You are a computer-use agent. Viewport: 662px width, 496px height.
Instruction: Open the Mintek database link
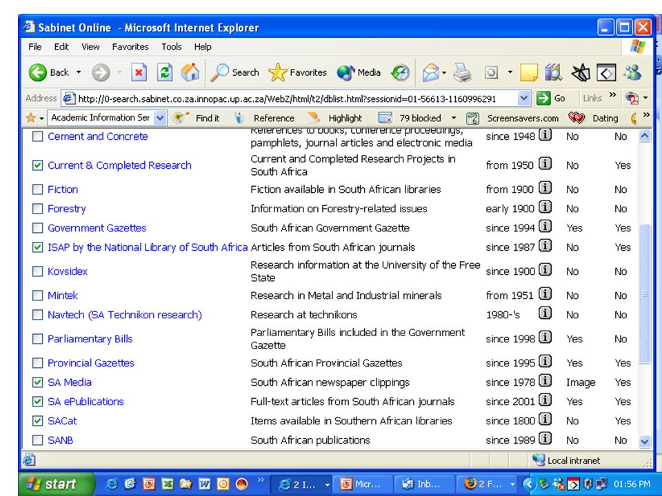point(63,296)
